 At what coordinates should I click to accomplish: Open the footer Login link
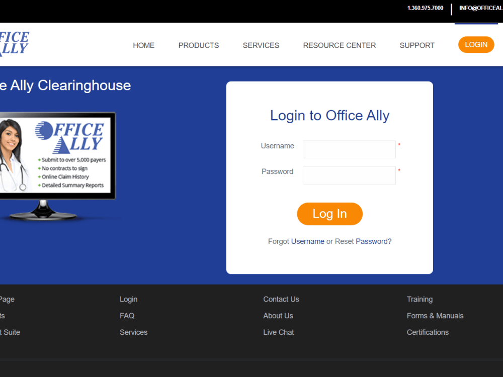129,299
